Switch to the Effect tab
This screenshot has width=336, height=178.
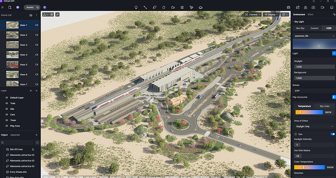[311, 15]
